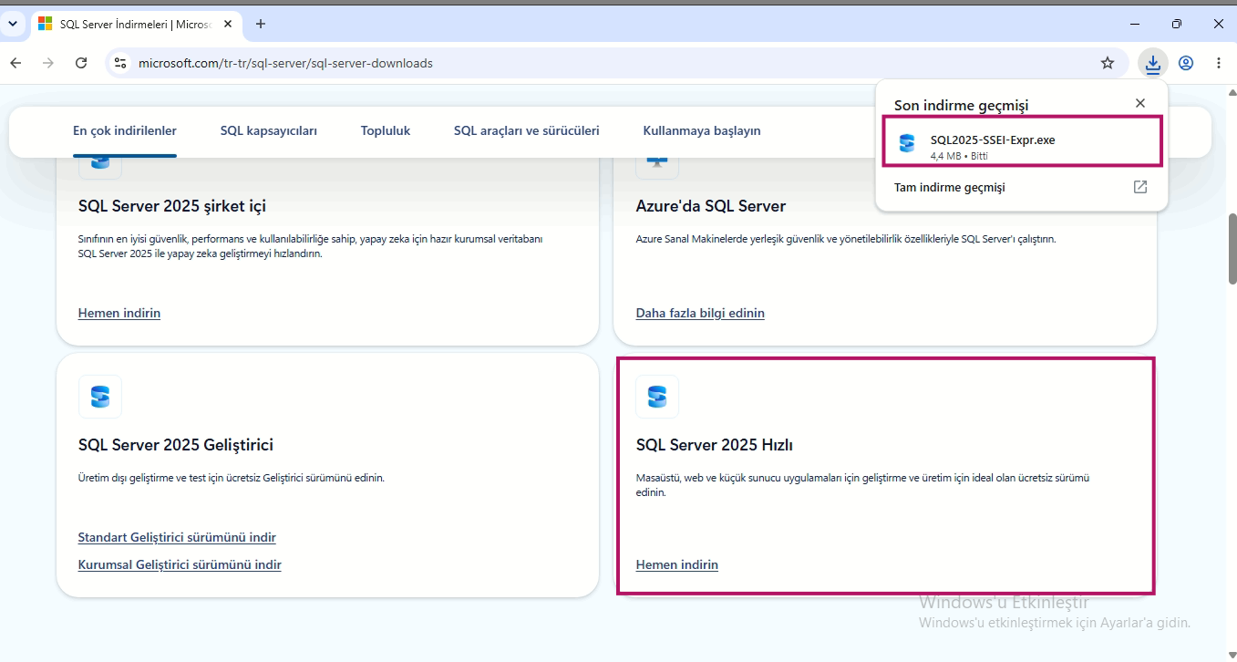Click the SQL2025-SSEI-Expr.exe file icon
Image resolution: width=1237 pixels, height=662 pixels.
[906, 143]
